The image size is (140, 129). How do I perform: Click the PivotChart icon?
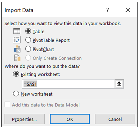pos(17,49)
